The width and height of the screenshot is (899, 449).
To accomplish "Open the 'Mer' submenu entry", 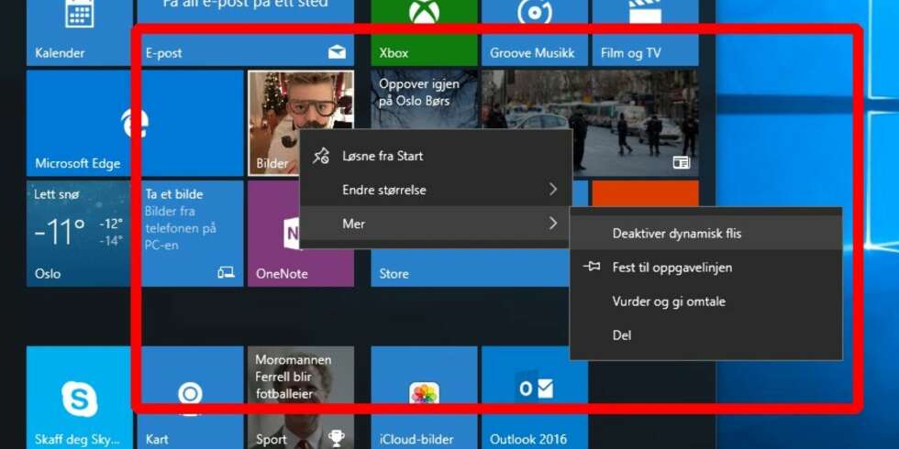I will pos(436,224).
